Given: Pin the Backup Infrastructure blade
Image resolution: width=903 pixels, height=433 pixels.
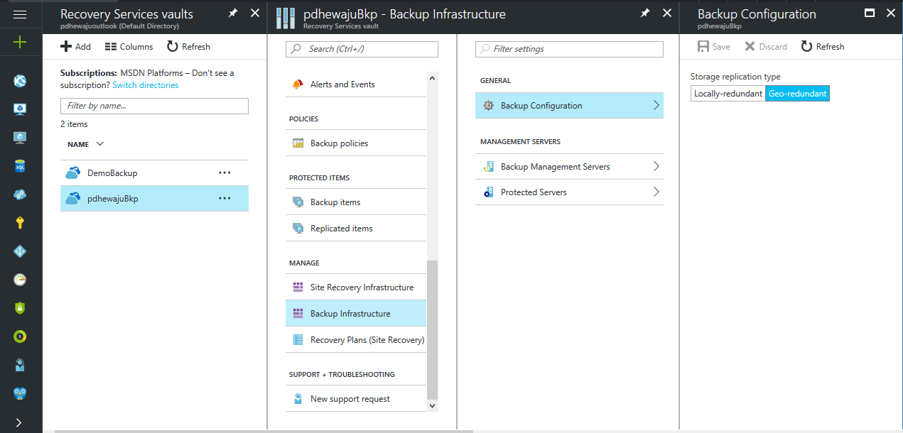Looking at the screenshot, I should [x=645, y=13].
